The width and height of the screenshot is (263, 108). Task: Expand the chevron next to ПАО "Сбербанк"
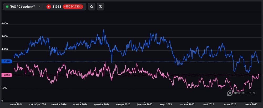(x=39, y=7)
